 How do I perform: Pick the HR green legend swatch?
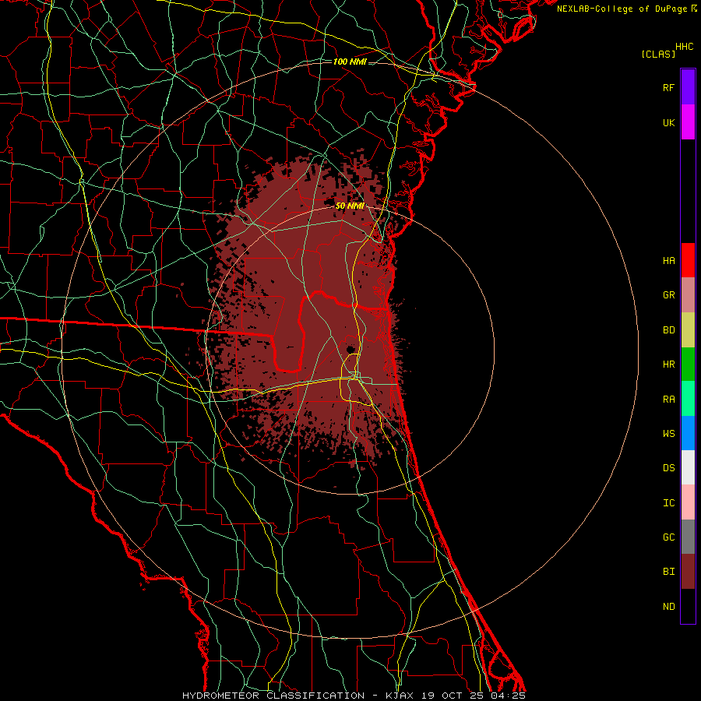coord(688,365)
